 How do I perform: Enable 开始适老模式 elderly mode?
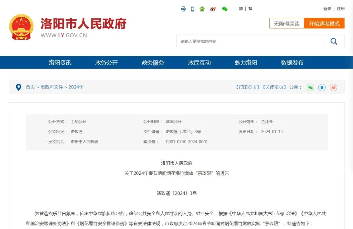tap(324, 24)
